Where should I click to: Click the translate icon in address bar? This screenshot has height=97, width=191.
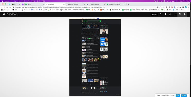tap(158, 7)
